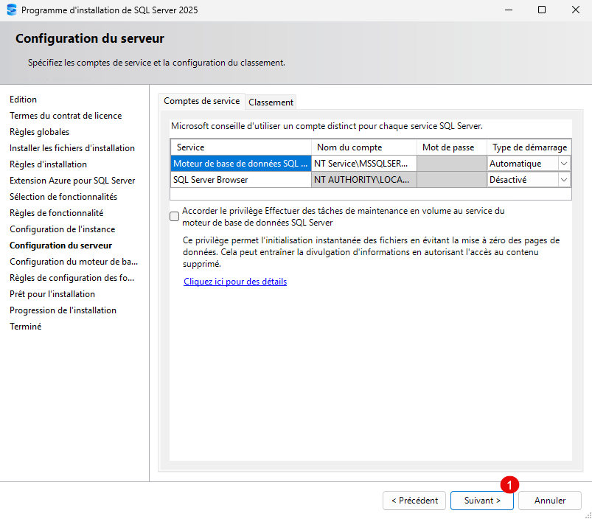Open startup type dropdown for Moteur de base de données
This screenshot has height=519, width=592.
[x=564, y=164]
